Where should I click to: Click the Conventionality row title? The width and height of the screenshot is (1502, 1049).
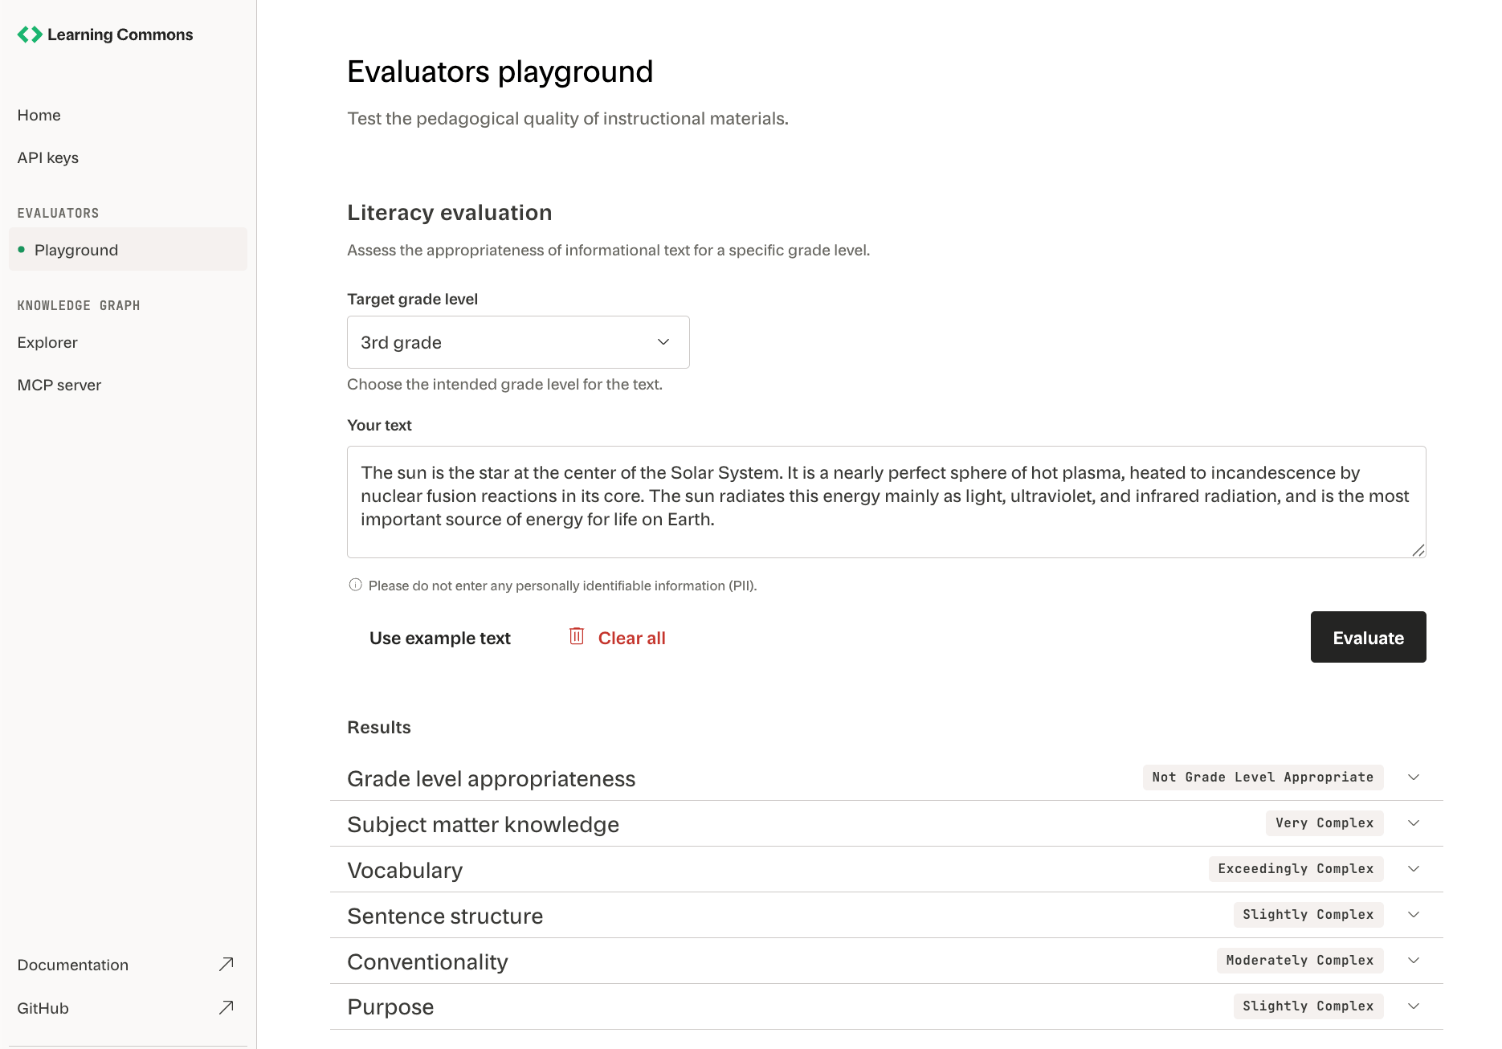point(427,961)
